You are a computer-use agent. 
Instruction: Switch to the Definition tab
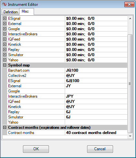11,12
